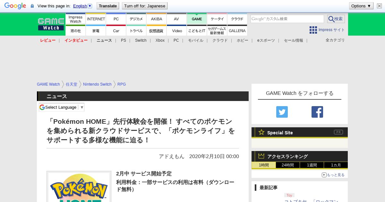Close the Google translate bar
The height and width of the screenshot is (202, 385).
point(379,6)
